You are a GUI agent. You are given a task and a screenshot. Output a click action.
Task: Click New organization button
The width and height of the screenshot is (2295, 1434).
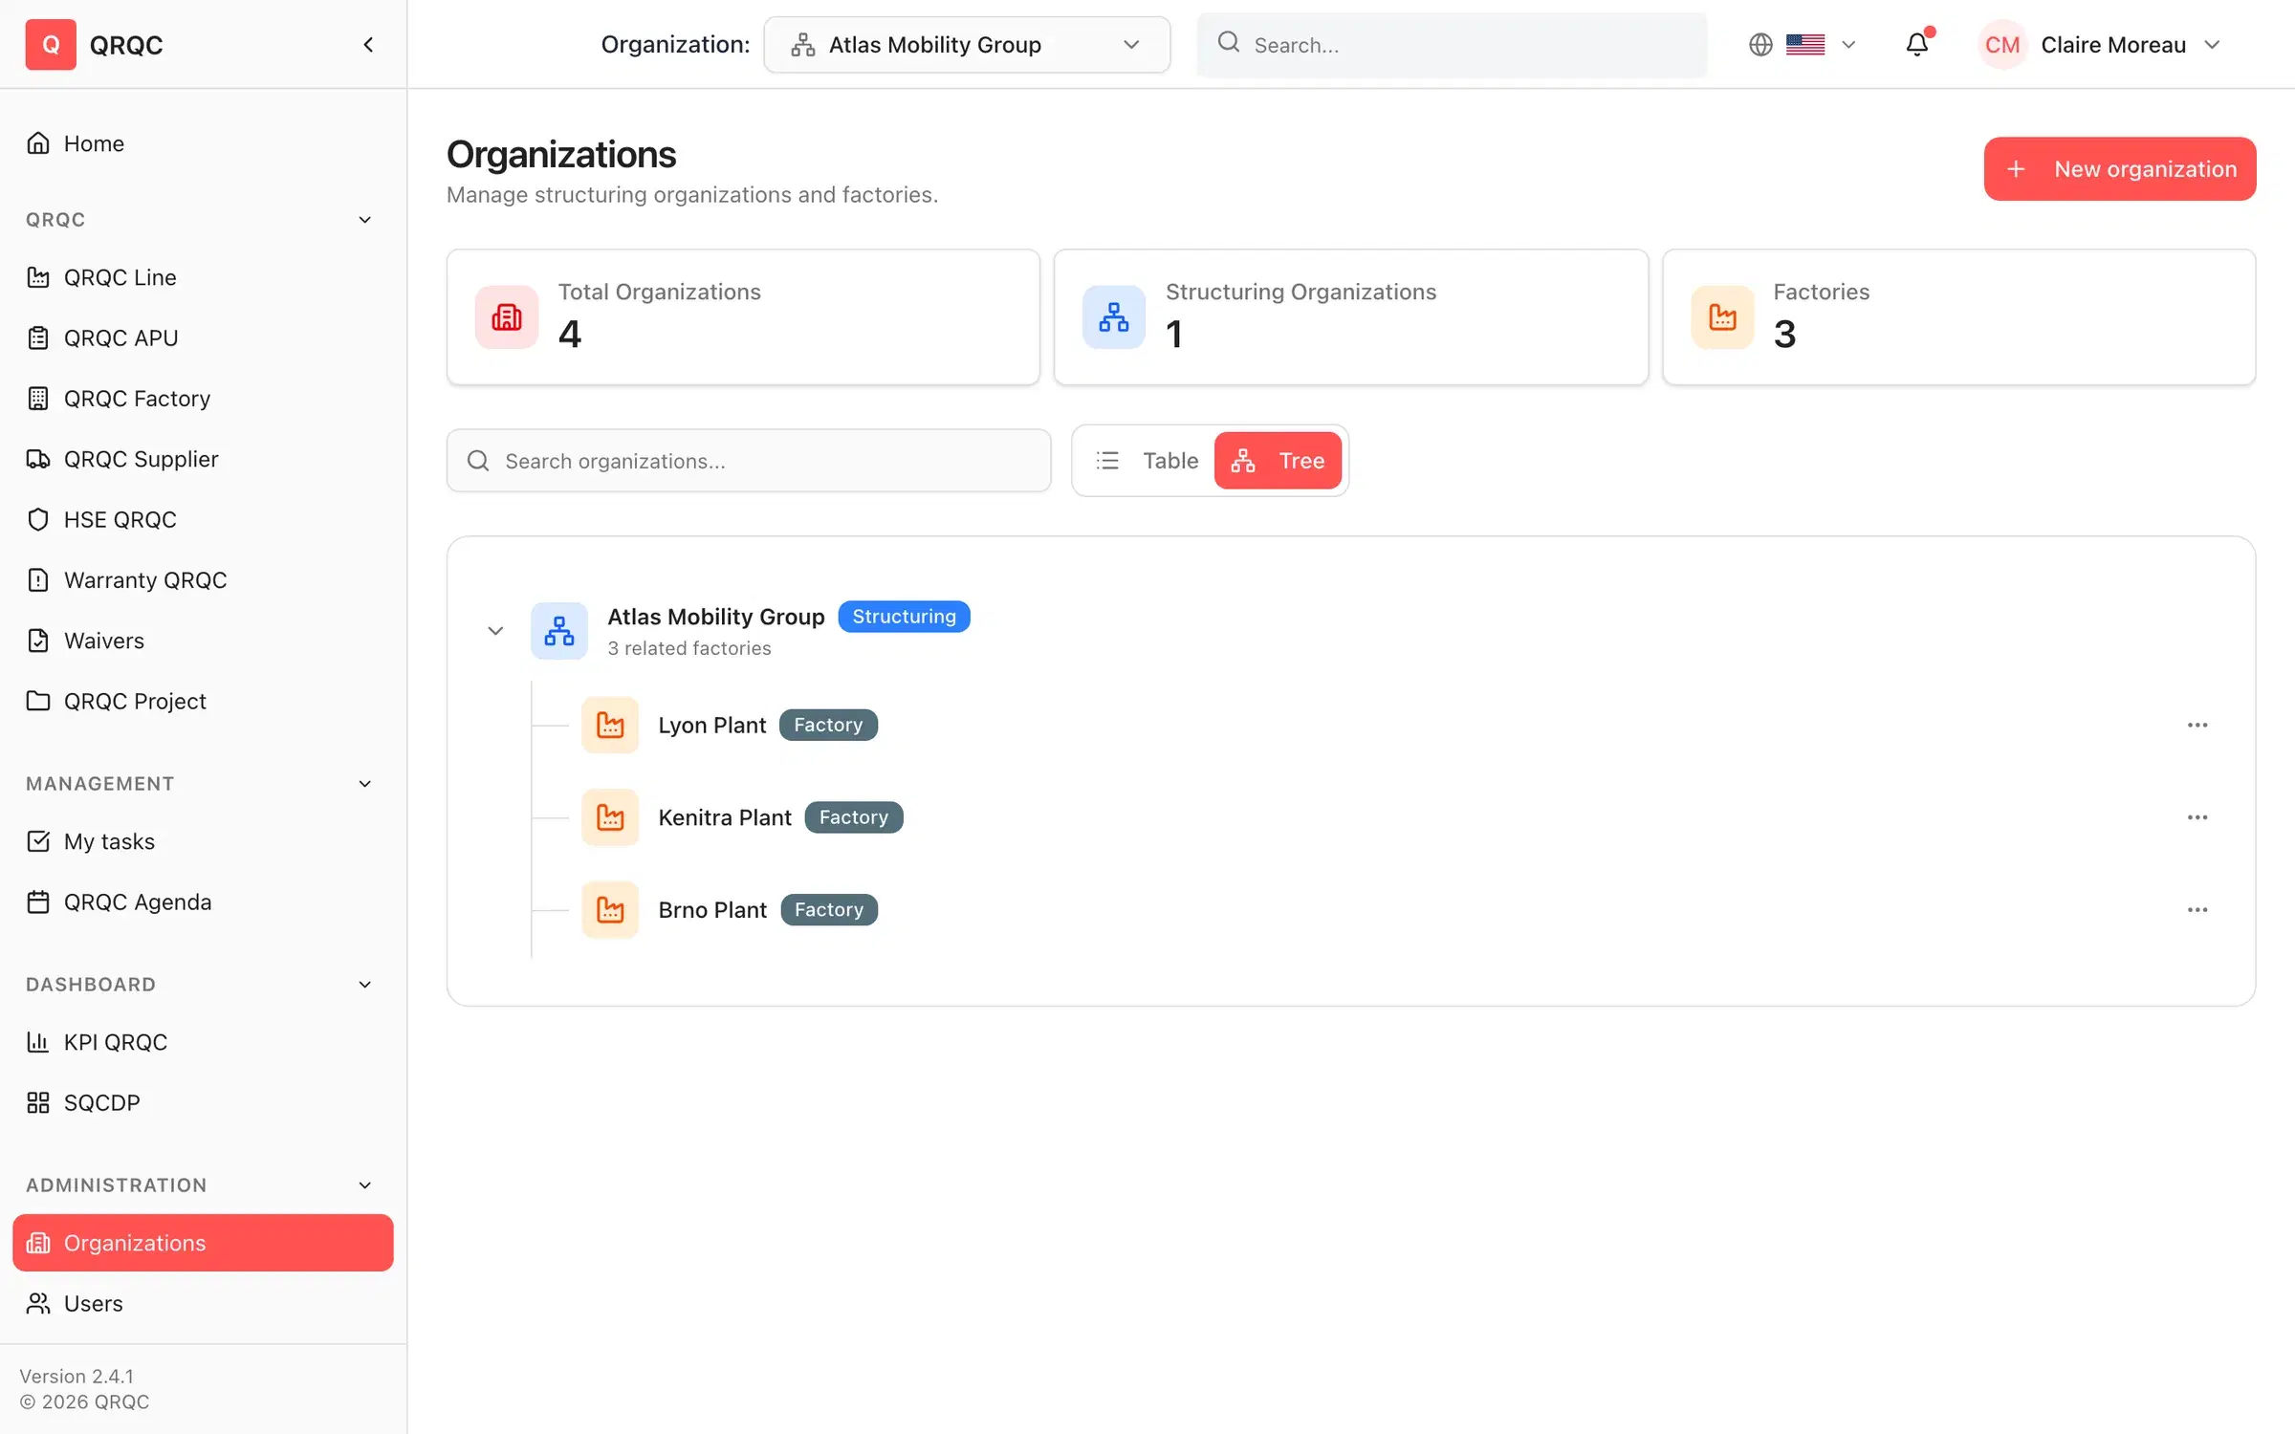click(x=2120, y=169)
